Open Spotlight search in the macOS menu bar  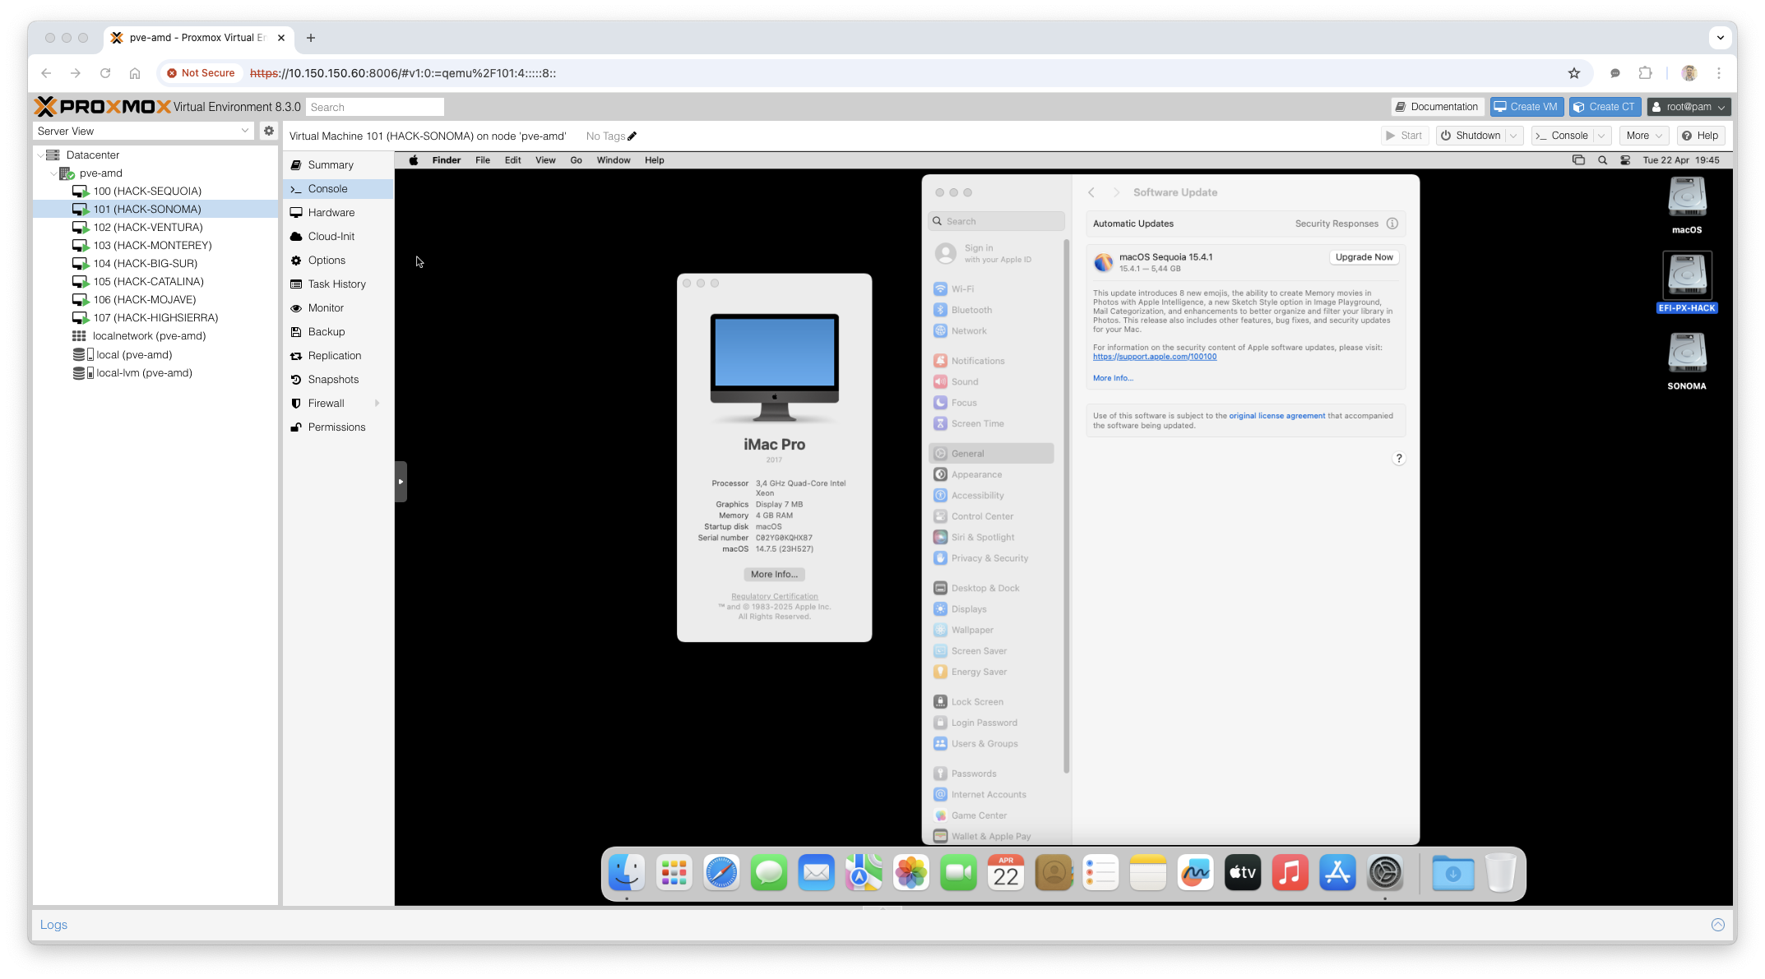coord(1602,160)
